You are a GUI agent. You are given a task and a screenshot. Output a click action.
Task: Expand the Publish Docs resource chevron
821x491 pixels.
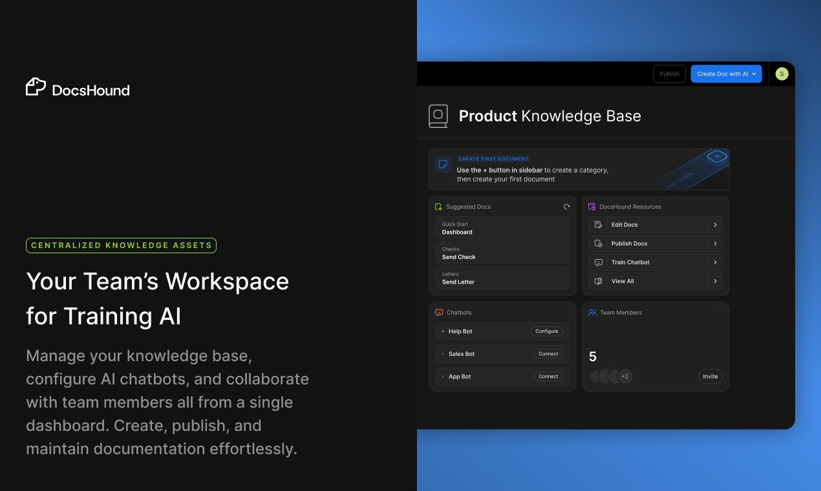coord(715,244)
